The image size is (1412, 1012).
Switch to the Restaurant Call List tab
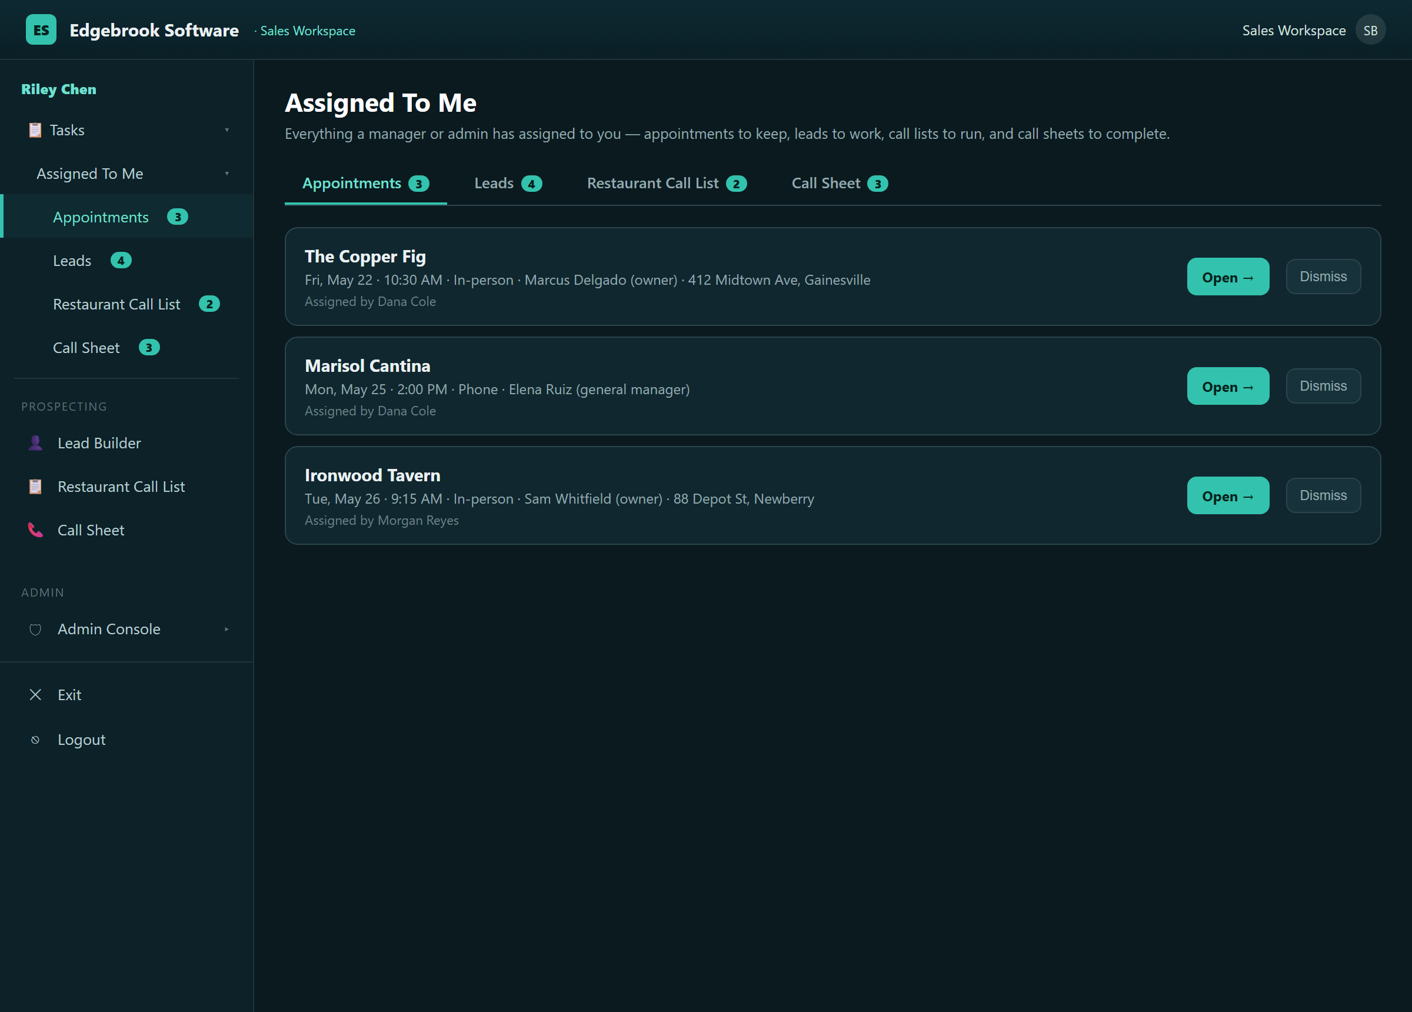667,184
